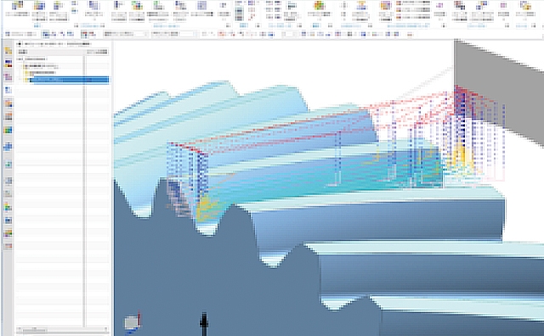This screenshot has width=544, height=336.
Task: Open the first wide dropdown box in the second toolbar row
Action: point(125,34)
